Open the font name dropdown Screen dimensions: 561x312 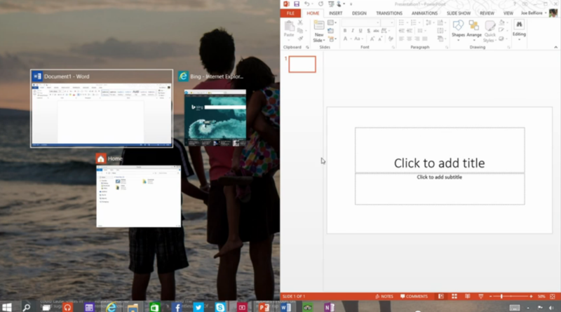coord(377,23)
